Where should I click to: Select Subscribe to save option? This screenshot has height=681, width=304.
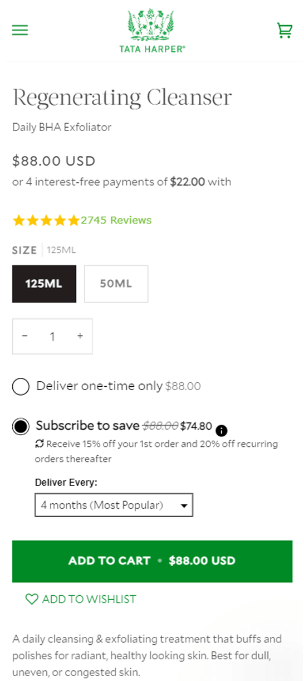(x=21, y=427)
